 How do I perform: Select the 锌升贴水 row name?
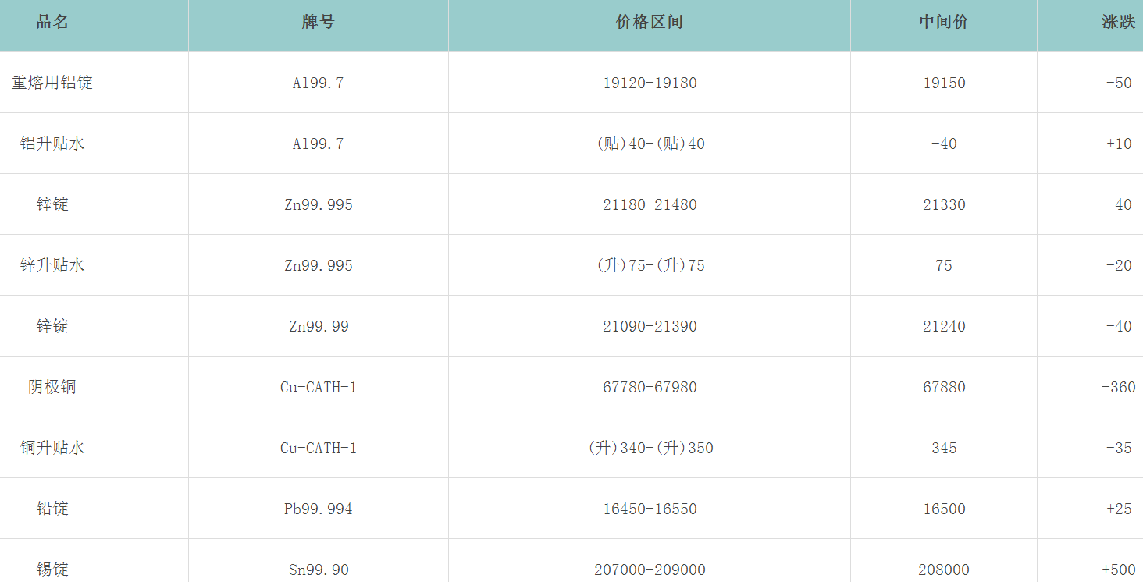pyautogui.click(x=52, y=265)
